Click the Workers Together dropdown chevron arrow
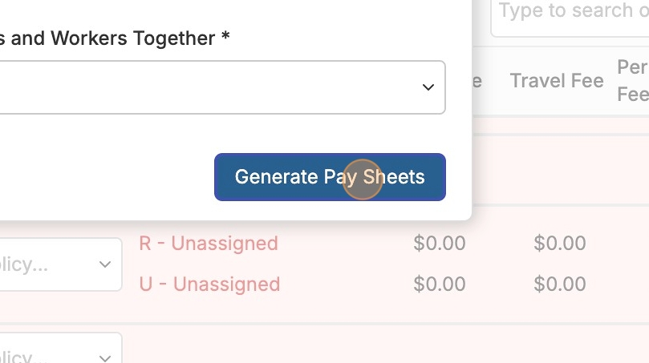 pos(428,87)
